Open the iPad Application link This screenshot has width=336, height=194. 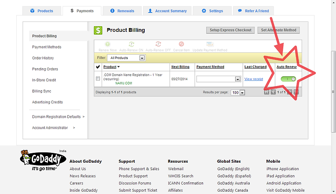click(280, 176)
